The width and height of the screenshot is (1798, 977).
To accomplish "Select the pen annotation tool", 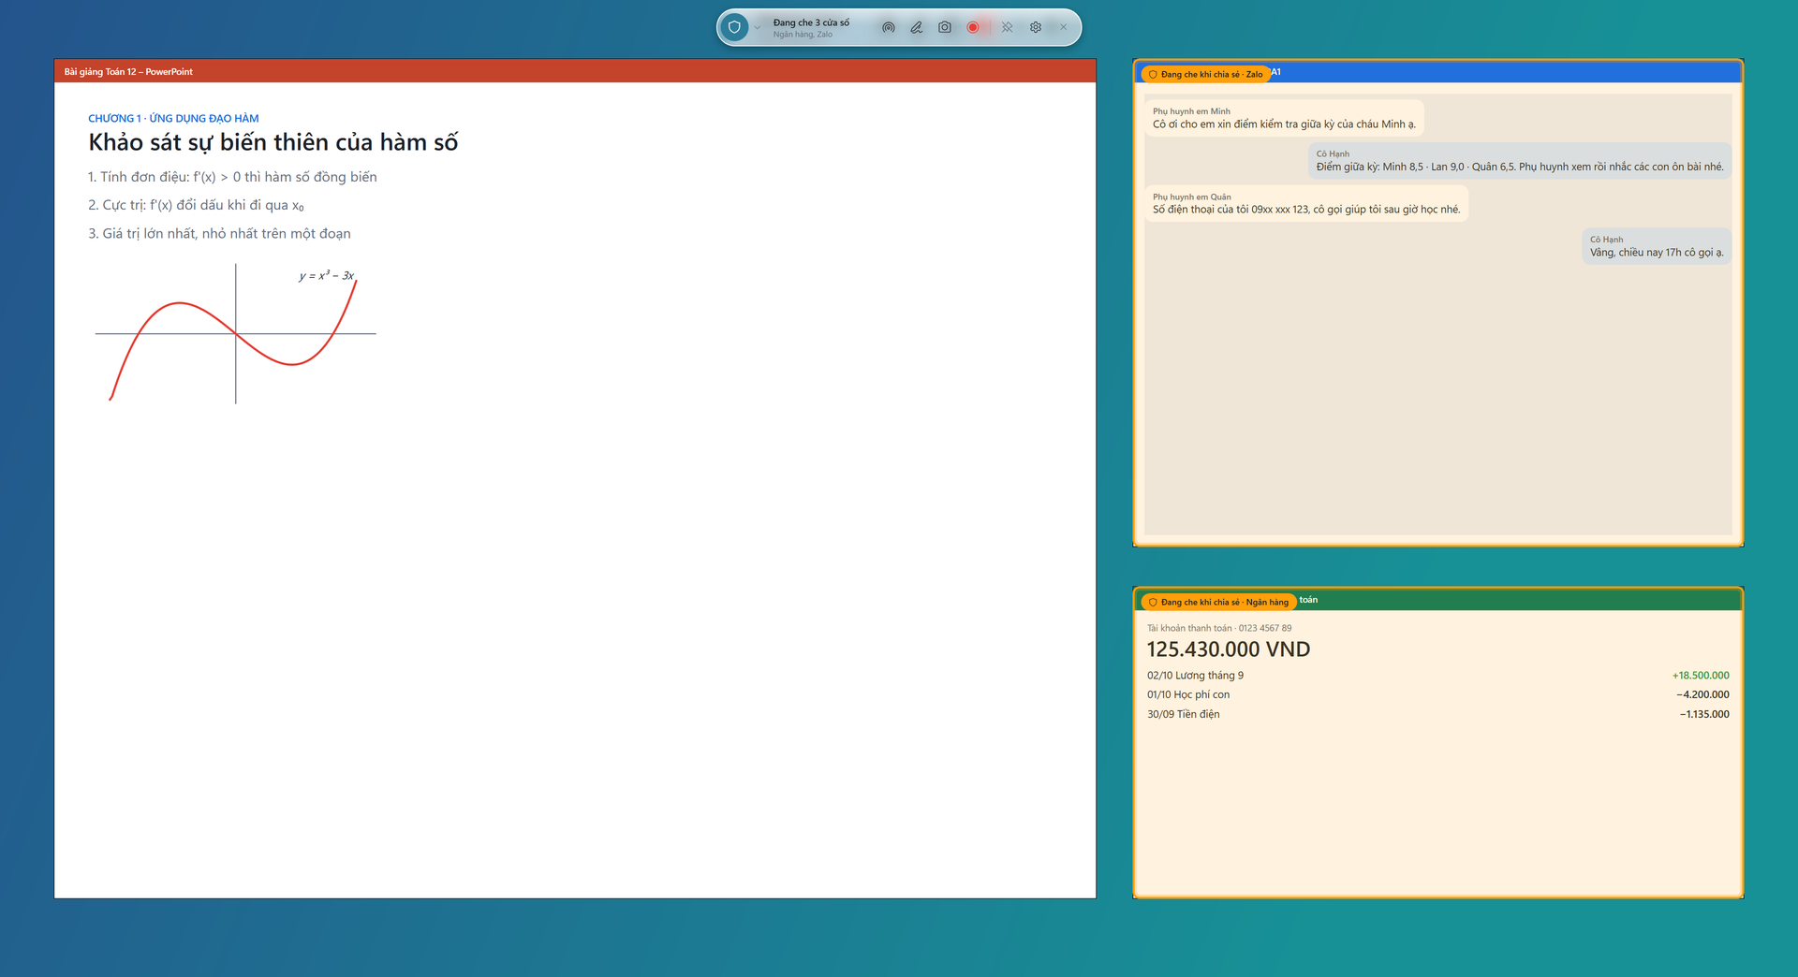I will click(916, 28).
